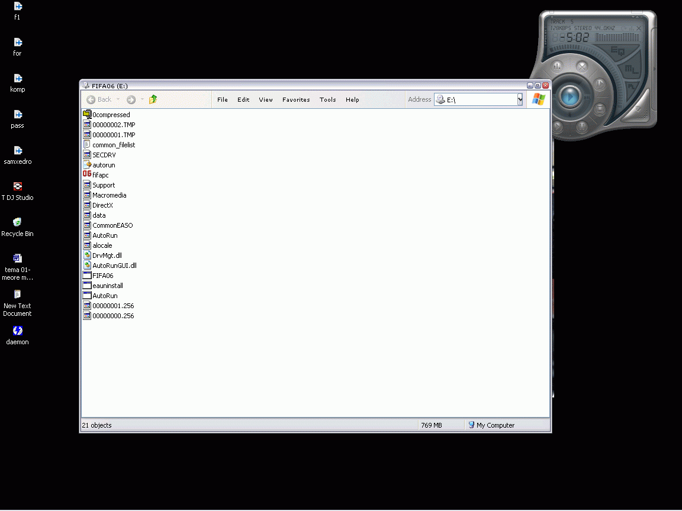Select the file 00000000.256
682x511 pixels.
click(113, 315)
